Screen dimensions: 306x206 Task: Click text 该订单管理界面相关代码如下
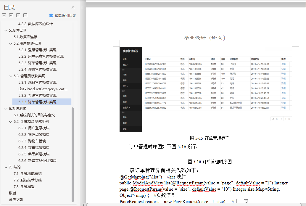click(x=164, y=170)
